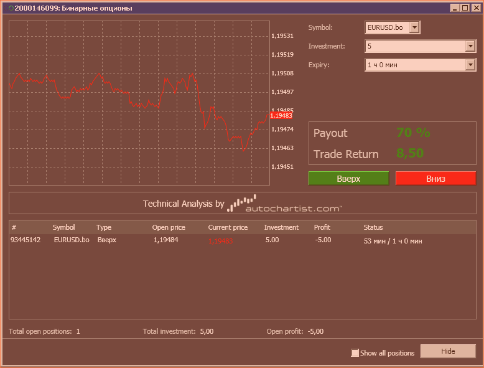Click the green Вверх button
484x368 pixels.
pos(348,179)
